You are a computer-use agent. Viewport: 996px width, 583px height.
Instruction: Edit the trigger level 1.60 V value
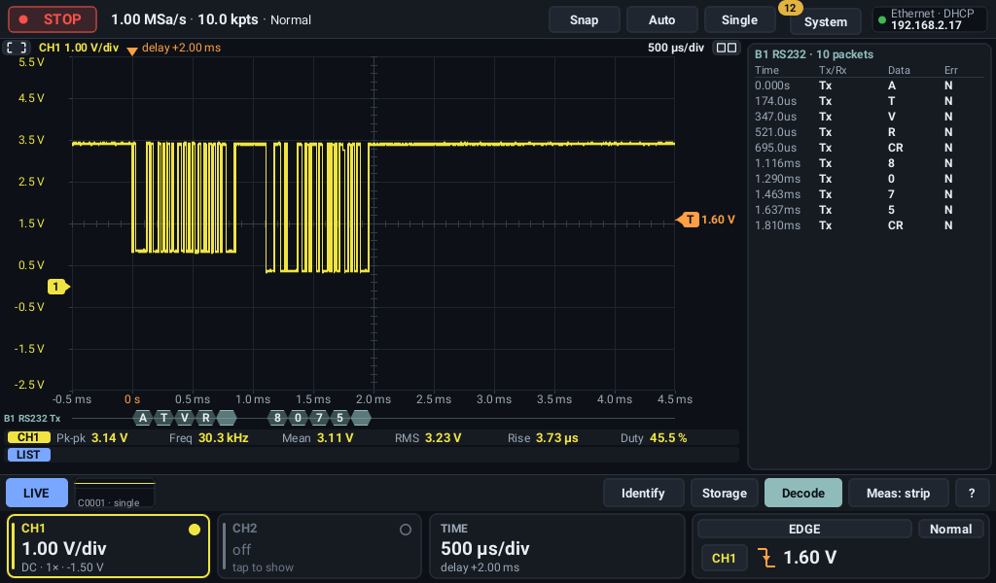(x=810, y=558)
